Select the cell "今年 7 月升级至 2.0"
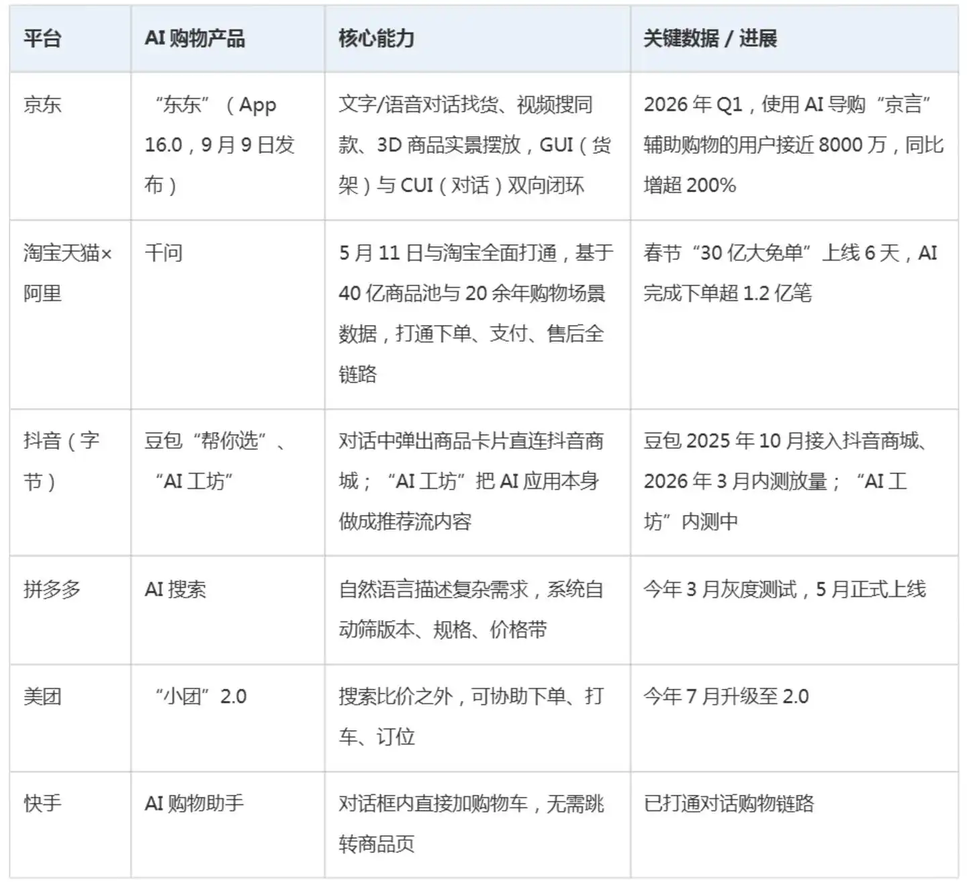Screen dimensions: 967x885 pyautogui.click(x=794, y=718)
